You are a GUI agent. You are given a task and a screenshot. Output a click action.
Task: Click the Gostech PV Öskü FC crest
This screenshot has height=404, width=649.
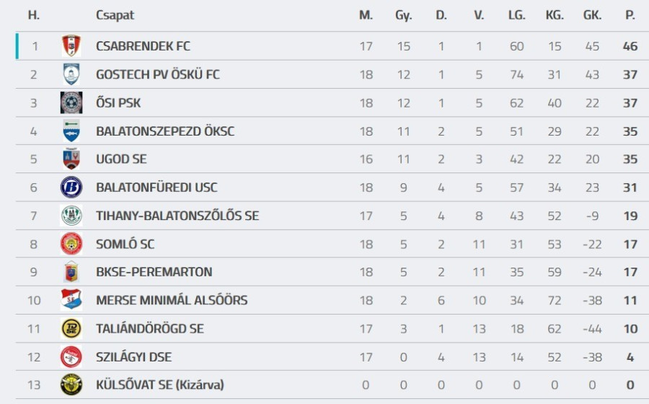coord(71,74)
